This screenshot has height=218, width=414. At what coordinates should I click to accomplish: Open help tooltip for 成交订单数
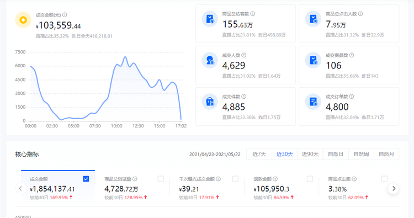tap(352, 97)
